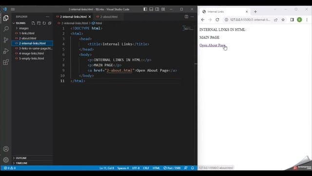Screen dimensions: 312x176
Task: View site information icon in address bar
Action: click(226, 20)
